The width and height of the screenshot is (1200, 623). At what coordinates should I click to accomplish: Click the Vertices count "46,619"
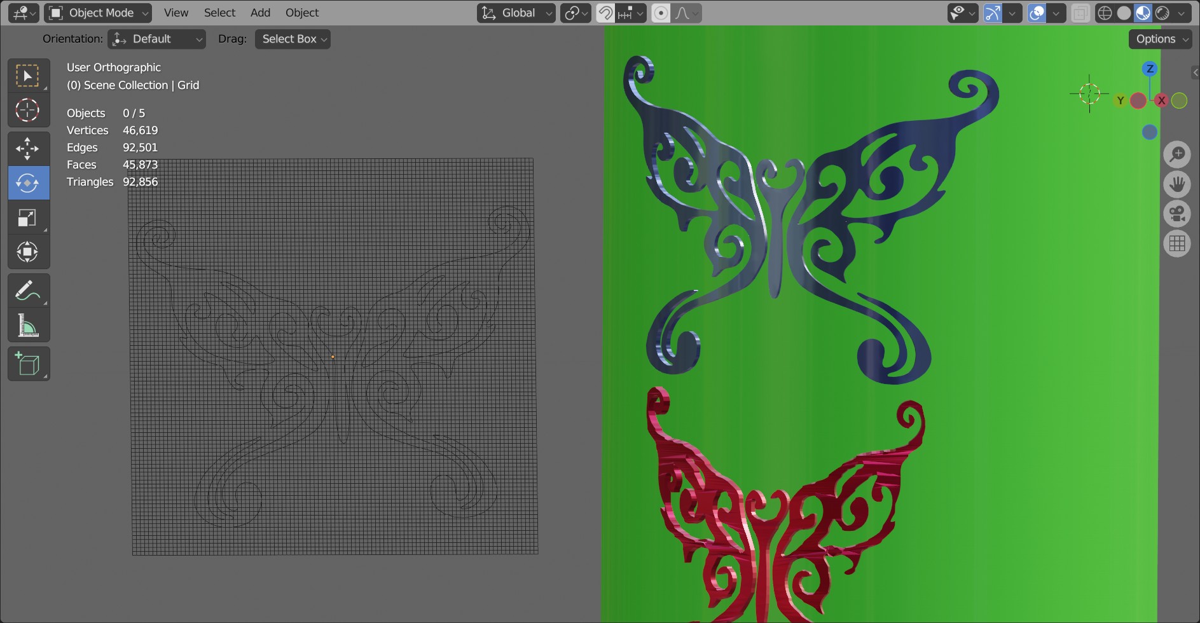point(141,130)
